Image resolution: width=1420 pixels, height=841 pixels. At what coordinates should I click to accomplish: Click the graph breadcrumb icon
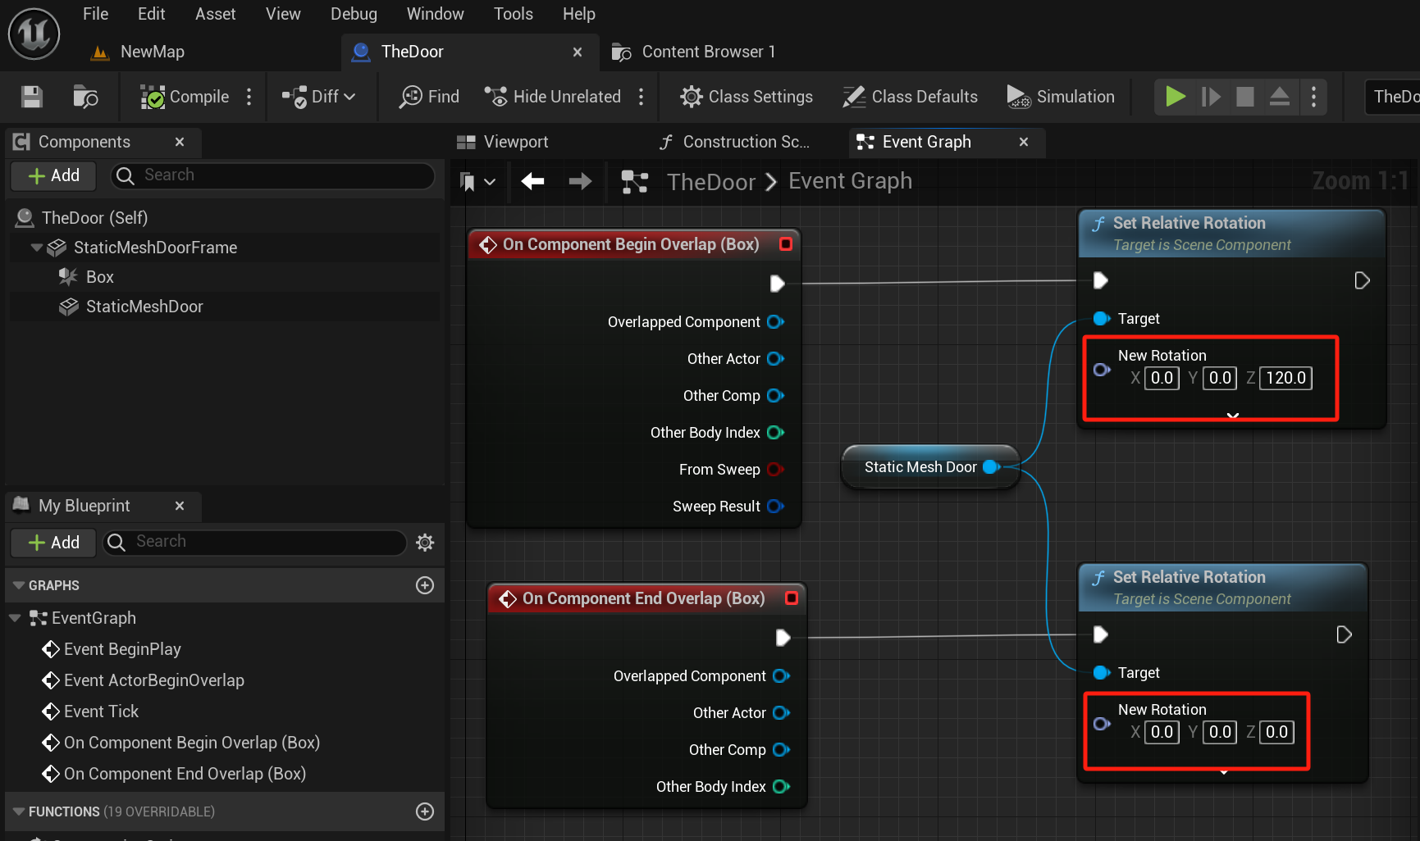point(635,181)
